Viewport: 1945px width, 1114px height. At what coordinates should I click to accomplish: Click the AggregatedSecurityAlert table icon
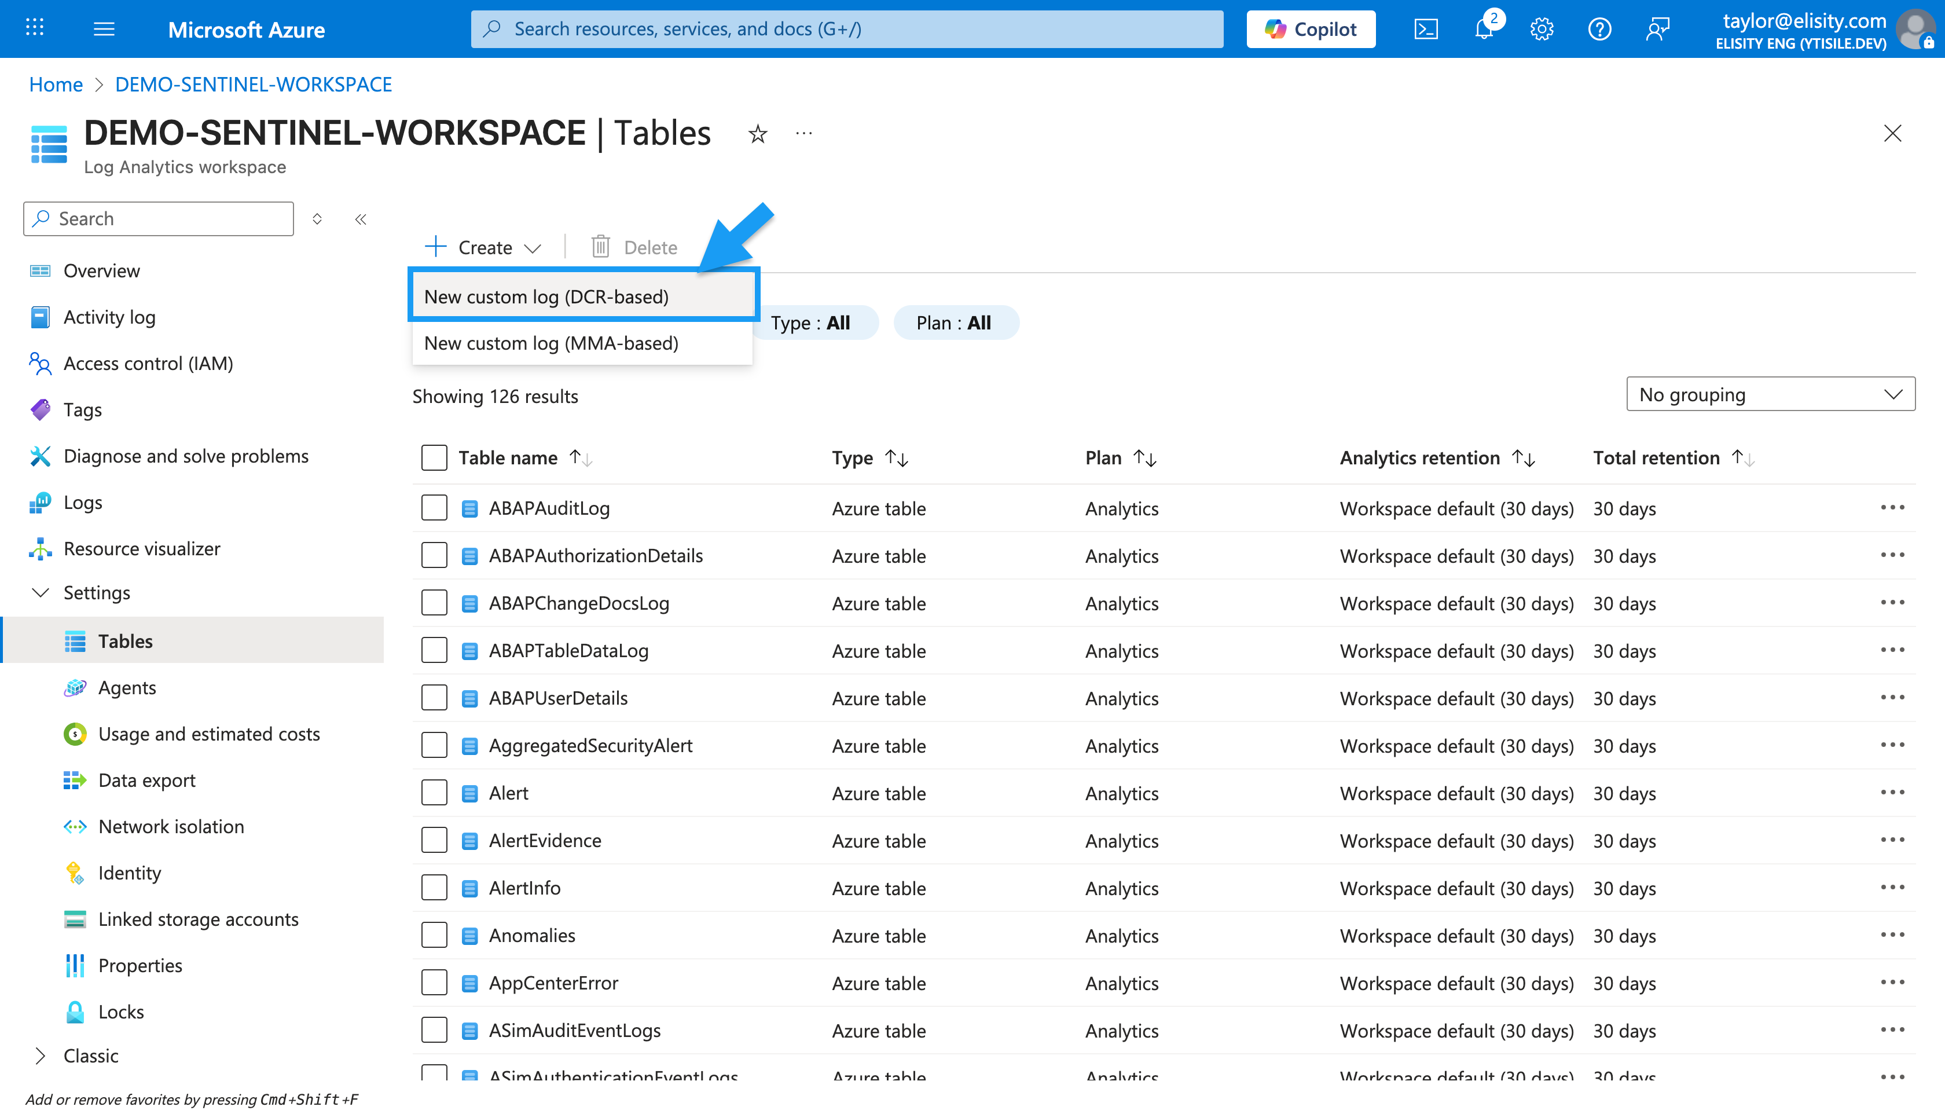[469, 746]
